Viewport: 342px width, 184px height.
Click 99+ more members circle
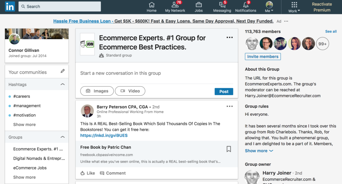322,43
